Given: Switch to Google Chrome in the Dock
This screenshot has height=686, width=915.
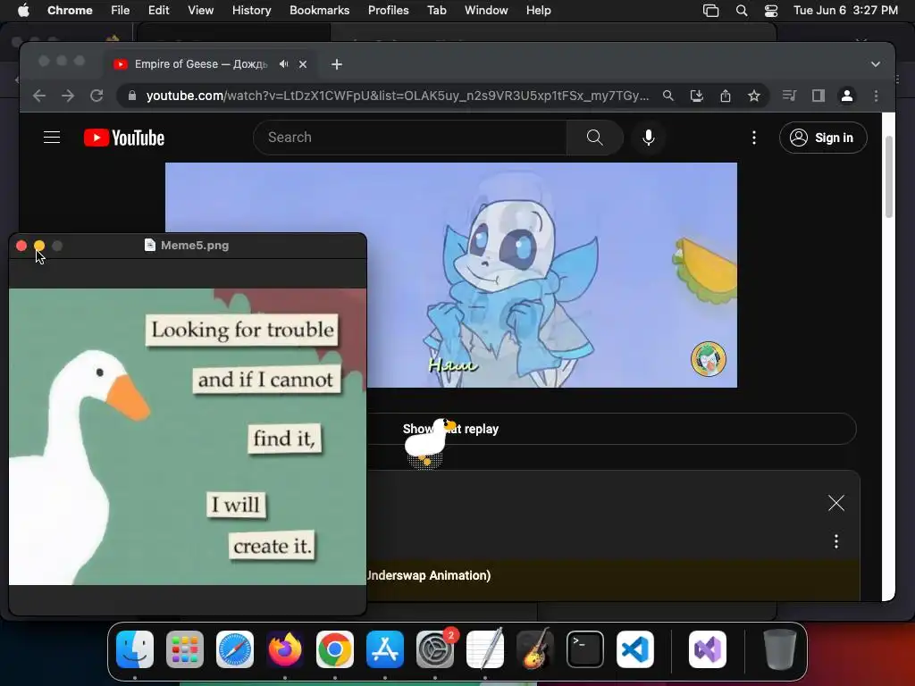Looking at the screenshot, I should [335, 649].
